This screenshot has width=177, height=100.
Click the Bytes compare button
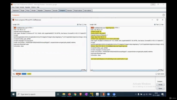pyautogui.click(x=160, y=88)
